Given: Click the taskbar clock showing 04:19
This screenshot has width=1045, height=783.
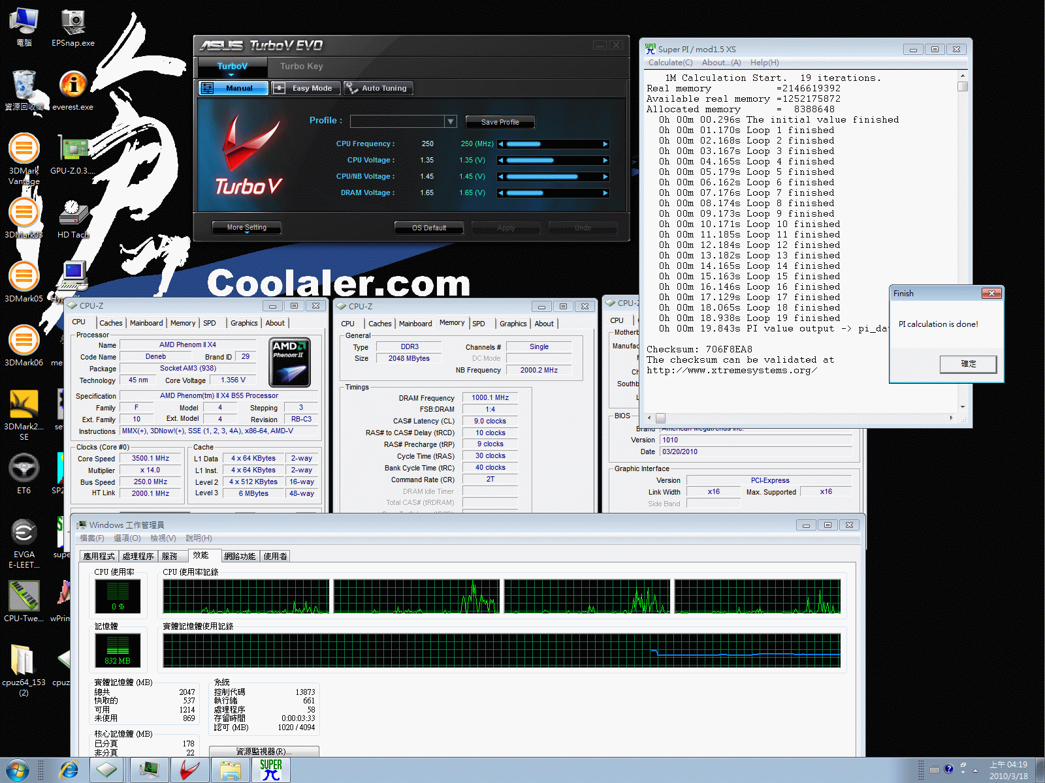Looking at the screenshot, I should point(1008,770).
